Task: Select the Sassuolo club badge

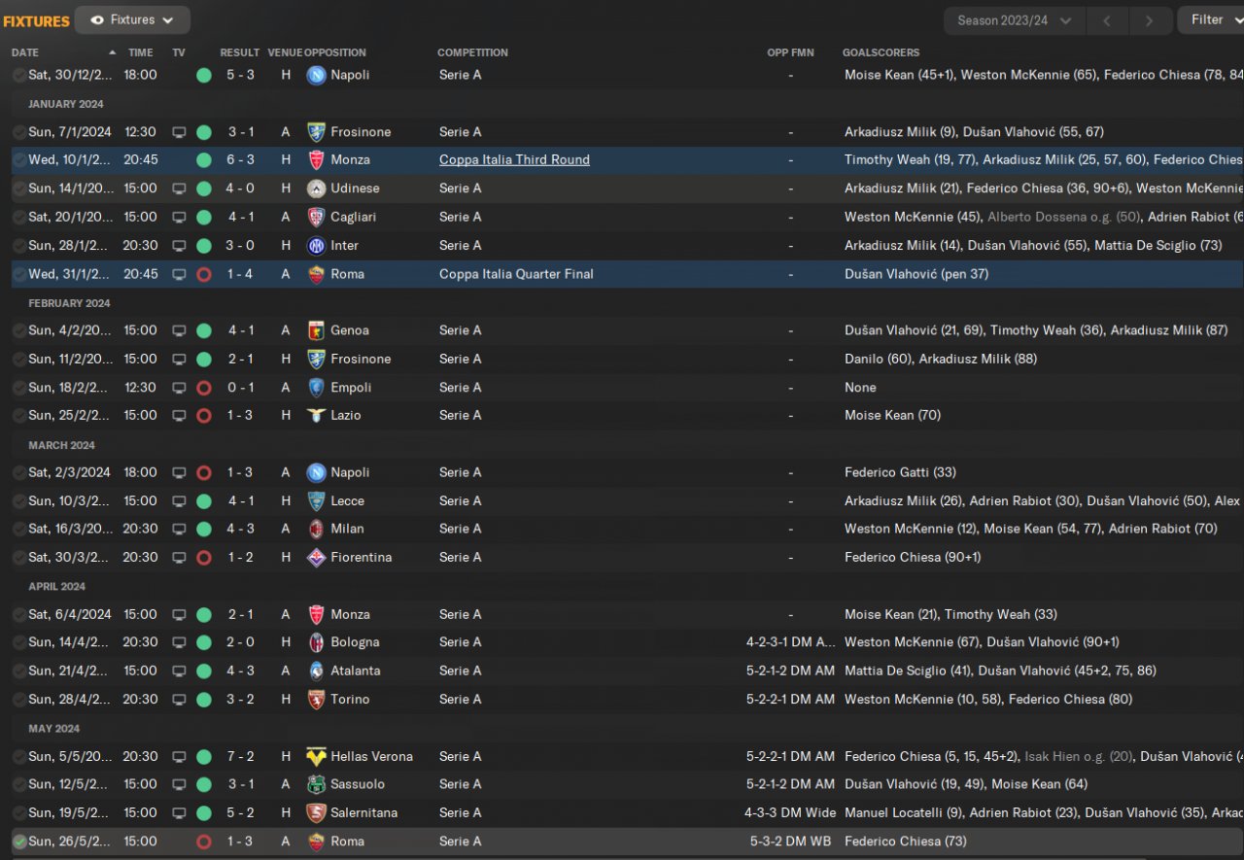Action: 316,784
